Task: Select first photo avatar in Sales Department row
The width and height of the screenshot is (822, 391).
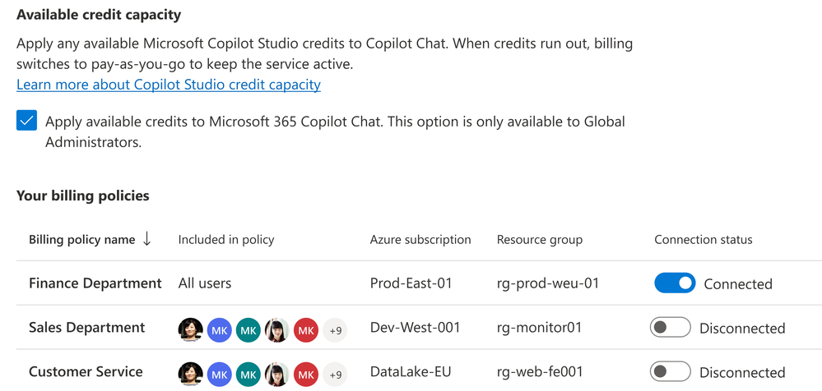Action: point(191,329)
